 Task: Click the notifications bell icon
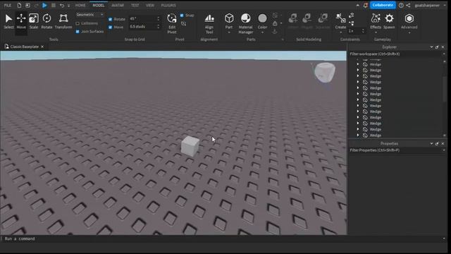point(365,5)
